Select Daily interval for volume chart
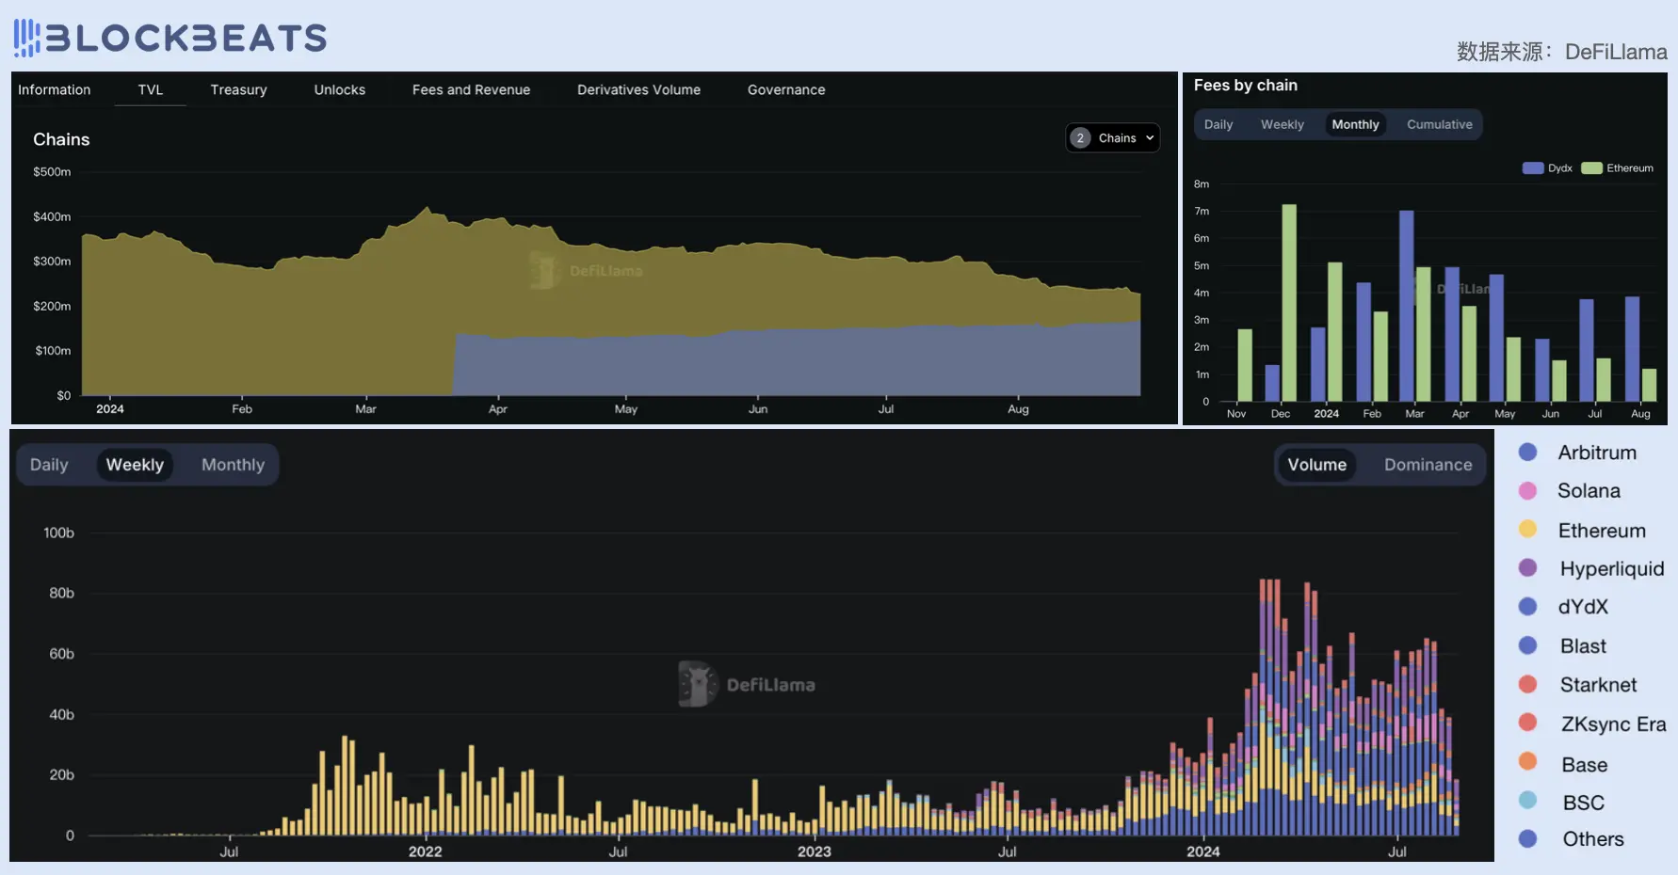The width and height of the screenshot is (1678, 875). tap(49, 465)
